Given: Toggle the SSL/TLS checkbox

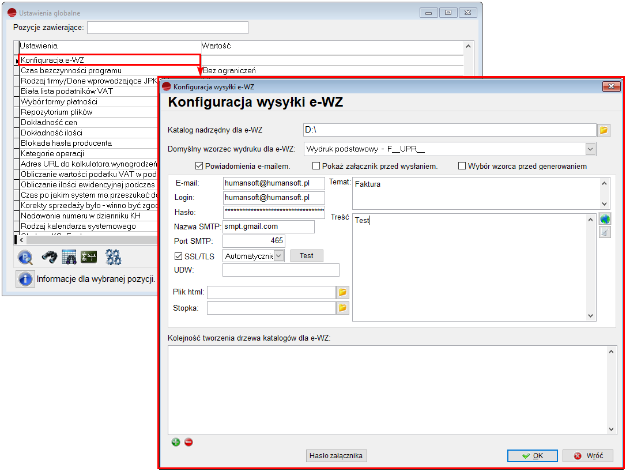Looking at the screenshot, I should click(178, 256).
